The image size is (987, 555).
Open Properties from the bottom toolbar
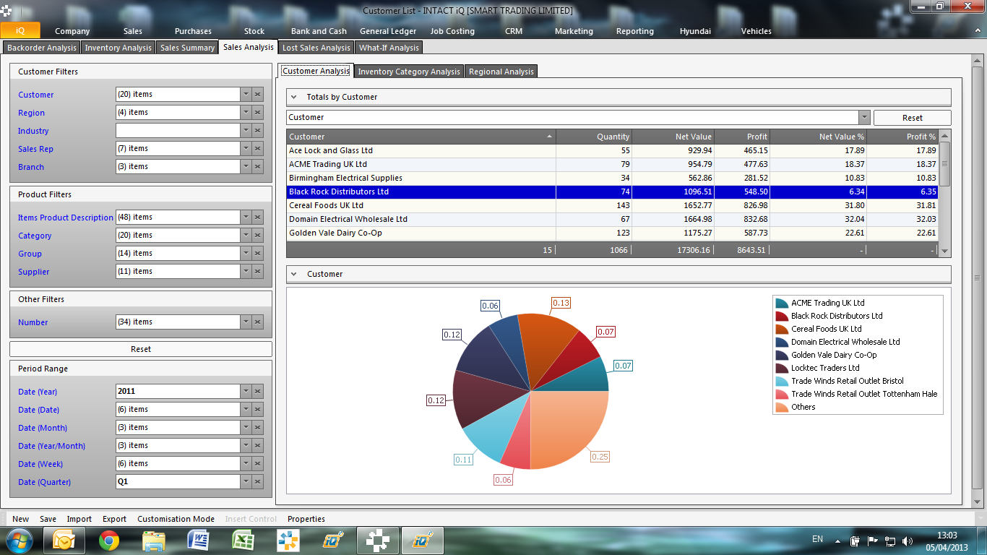pyautogui.click(x=306, y=519)
